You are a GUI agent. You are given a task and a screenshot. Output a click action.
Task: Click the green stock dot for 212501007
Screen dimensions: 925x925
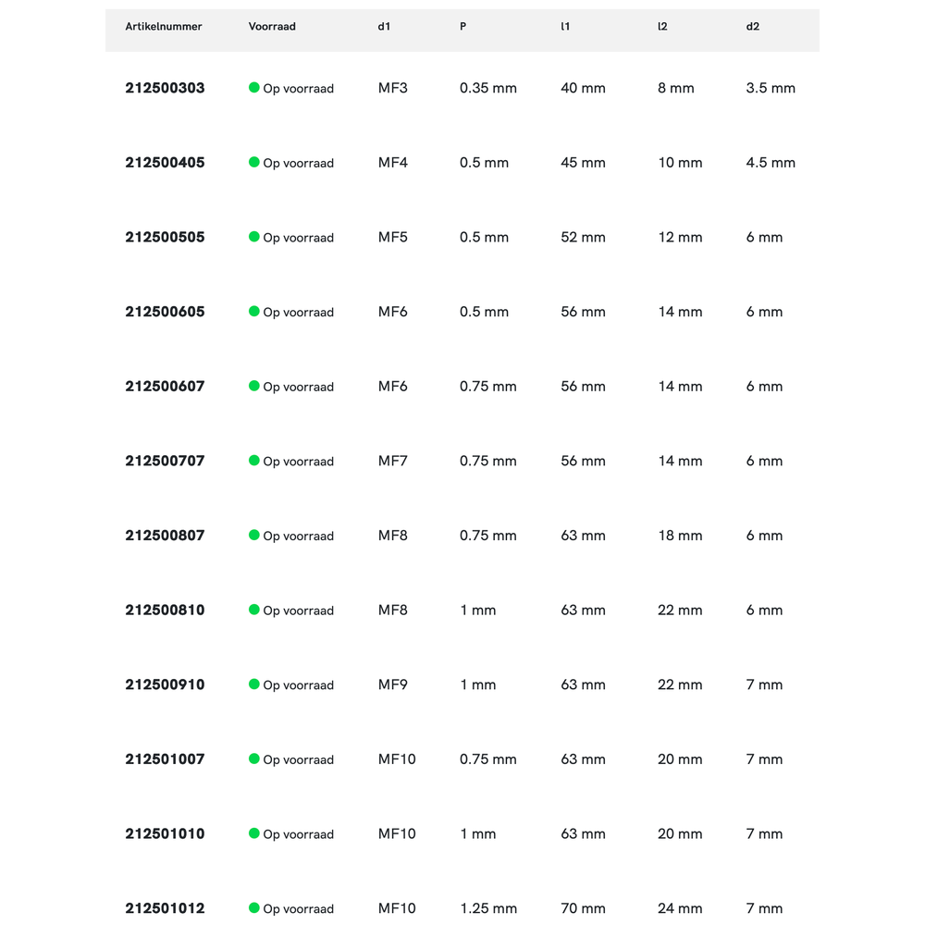(x=254, y=758)
